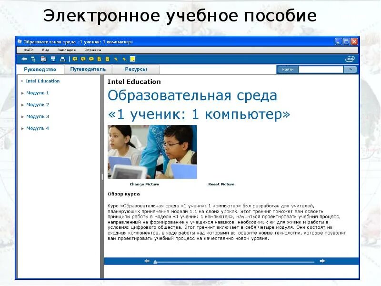Click the toolbar icon left of the floppy disk

(x=43, y=59)
